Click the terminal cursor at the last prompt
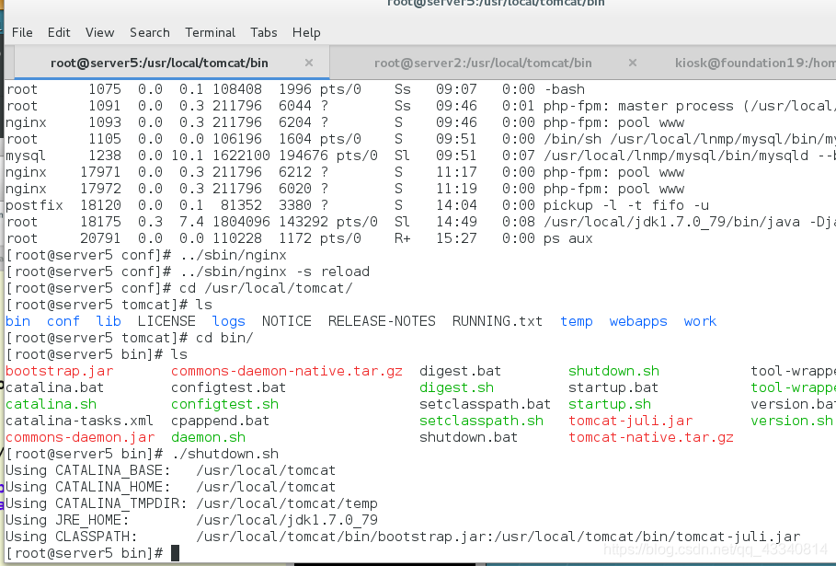 176,553
